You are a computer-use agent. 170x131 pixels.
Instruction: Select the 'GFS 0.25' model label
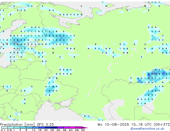point(45,125)
